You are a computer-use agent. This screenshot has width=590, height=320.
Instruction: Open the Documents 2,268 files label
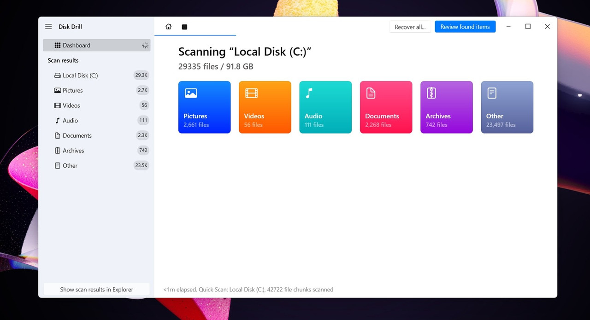(378, 125)
